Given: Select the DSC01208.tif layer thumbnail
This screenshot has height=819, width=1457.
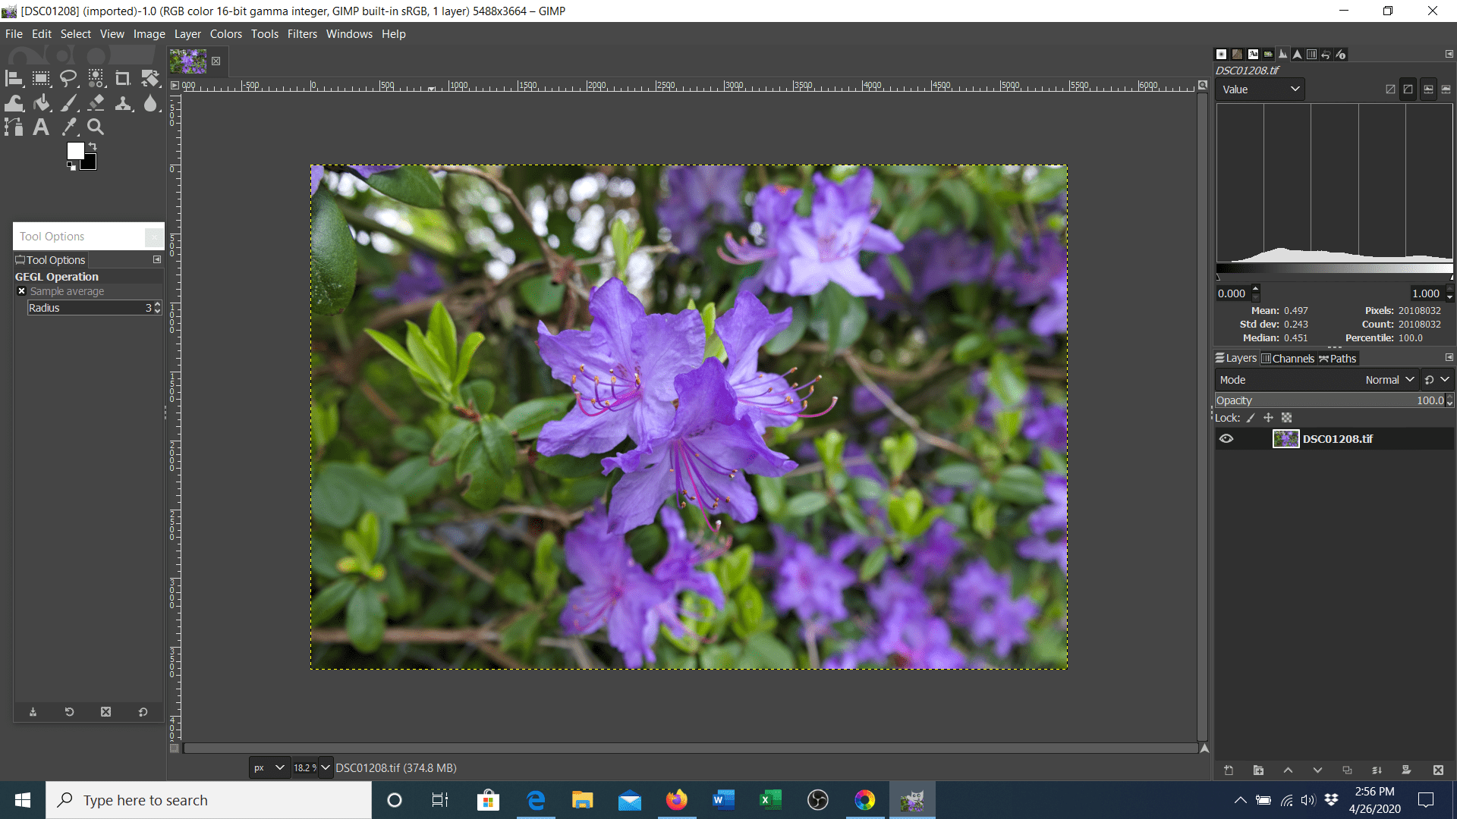Looking at the screenshot, I should click(1285, 439).
